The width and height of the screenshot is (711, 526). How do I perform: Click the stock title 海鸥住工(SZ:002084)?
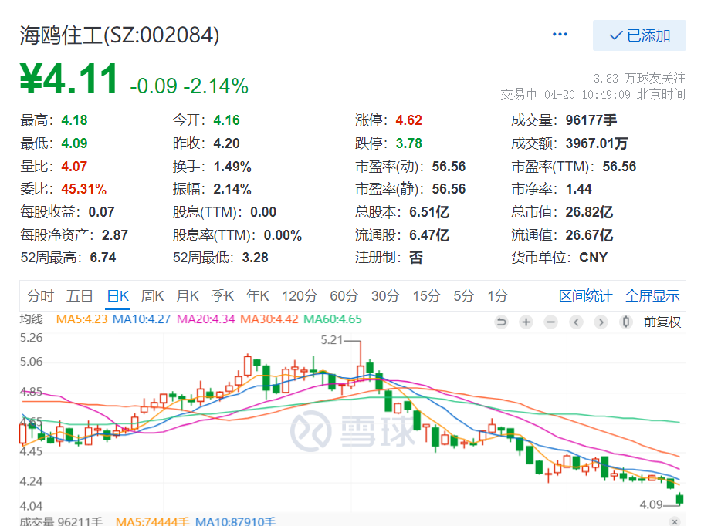(120, 35)
